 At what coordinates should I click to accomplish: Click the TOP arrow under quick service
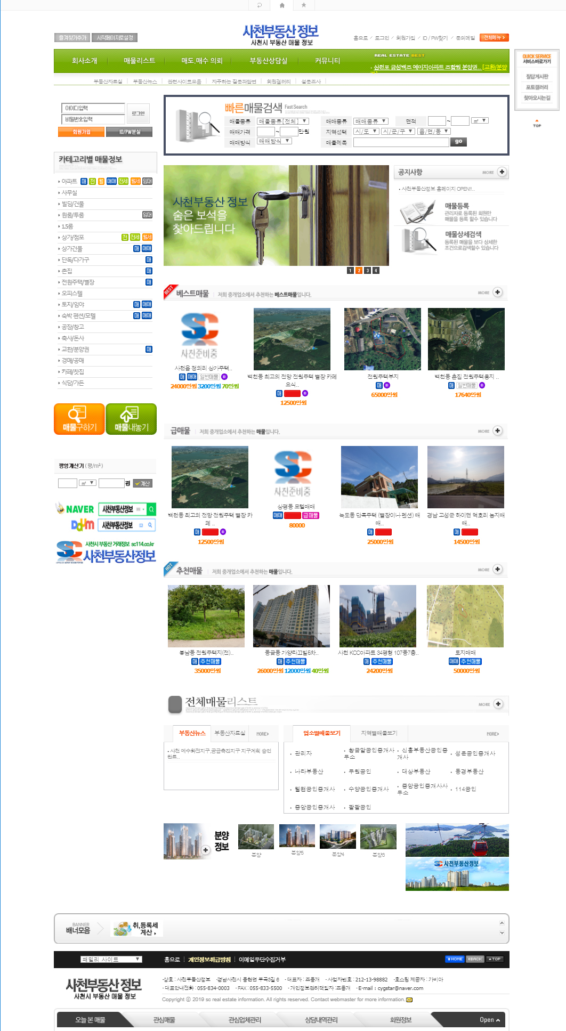tap(537, 123)
